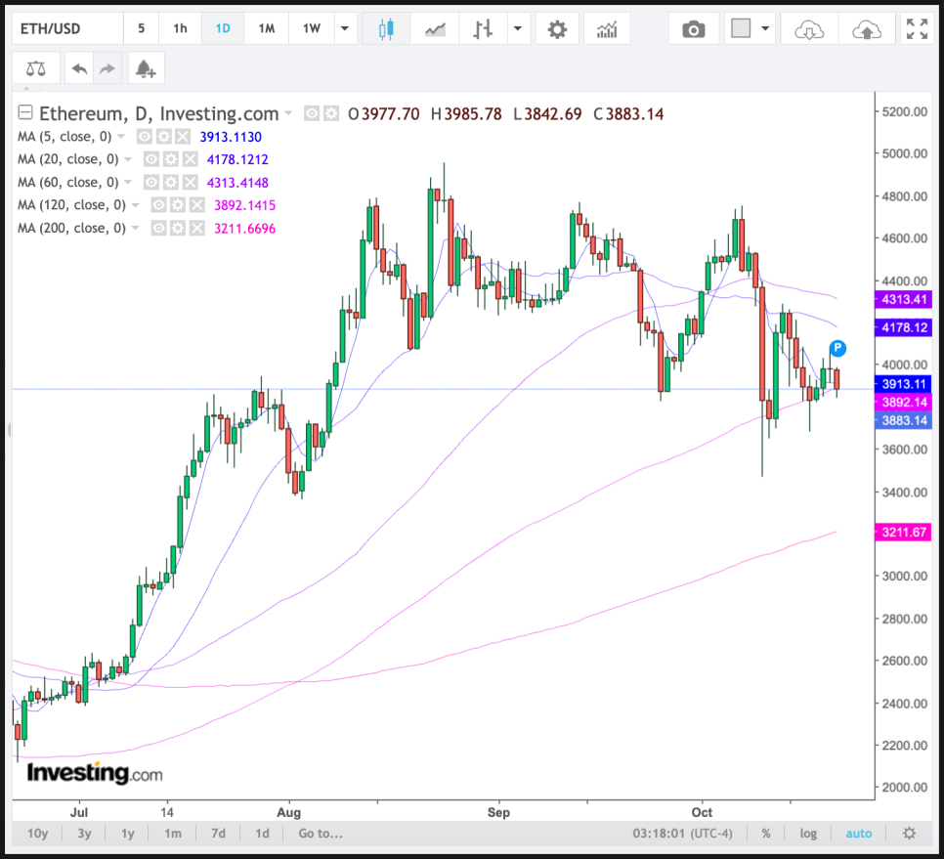
Task: Remove the MA 60 indicator with X
Action: (x=191, y=183)
